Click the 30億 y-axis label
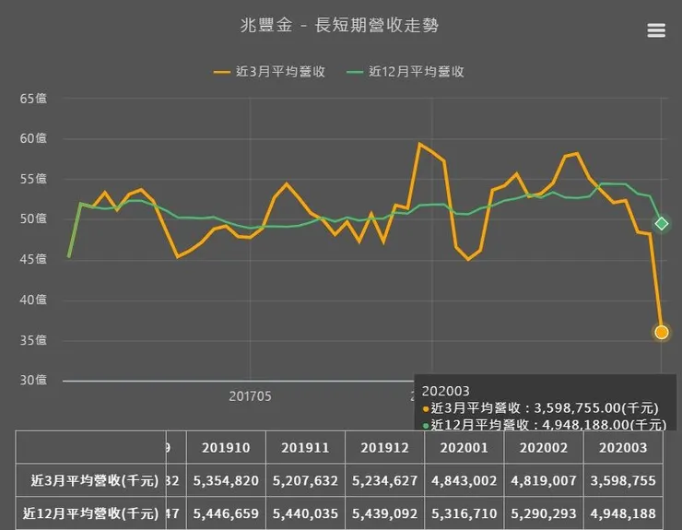Screen dimensions: 682x530 click(x=33, y=380)
